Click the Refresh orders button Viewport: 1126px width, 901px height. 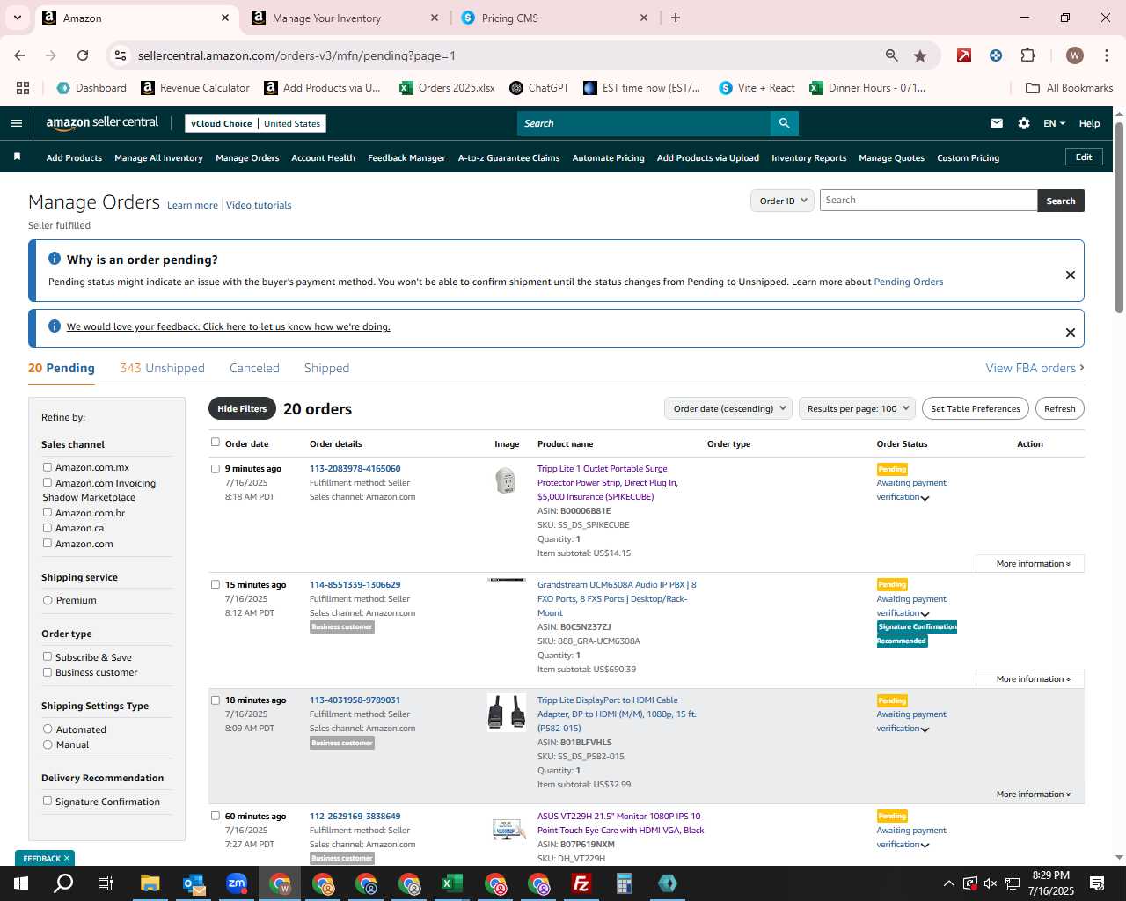click(x=1059, y=408)
